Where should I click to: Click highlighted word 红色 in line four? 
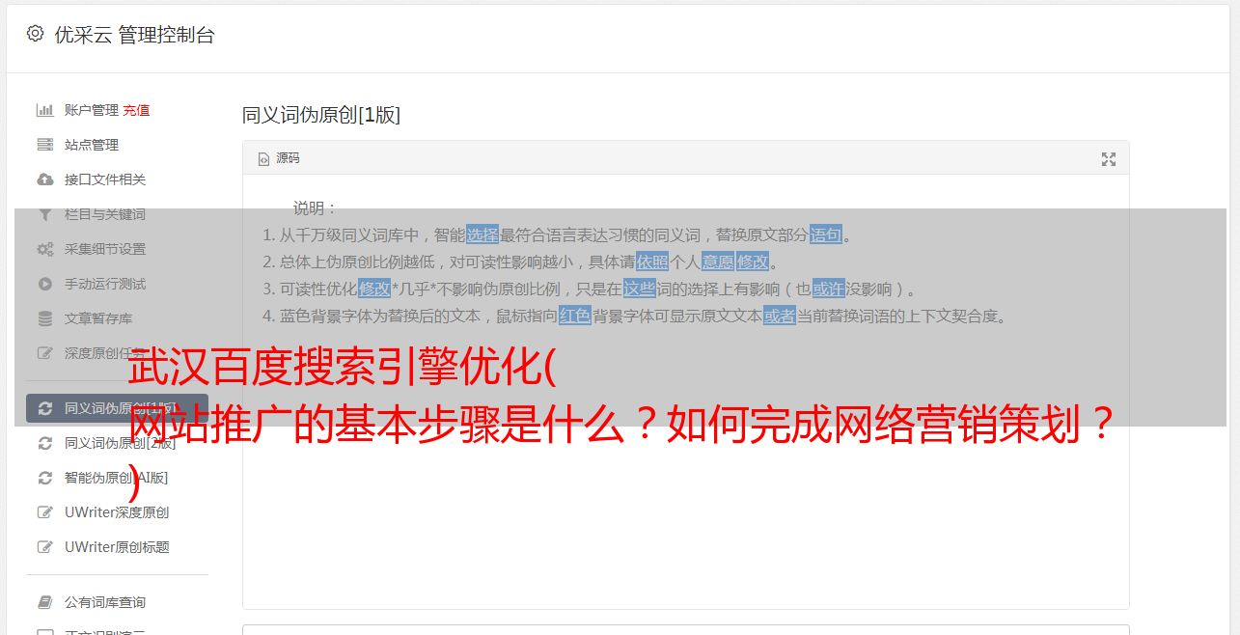(x=575, y=316)
